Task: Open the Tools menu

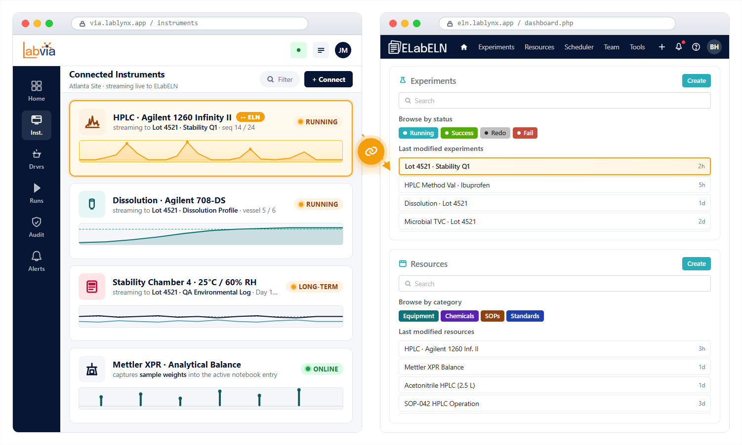Action: click(637, 47)
